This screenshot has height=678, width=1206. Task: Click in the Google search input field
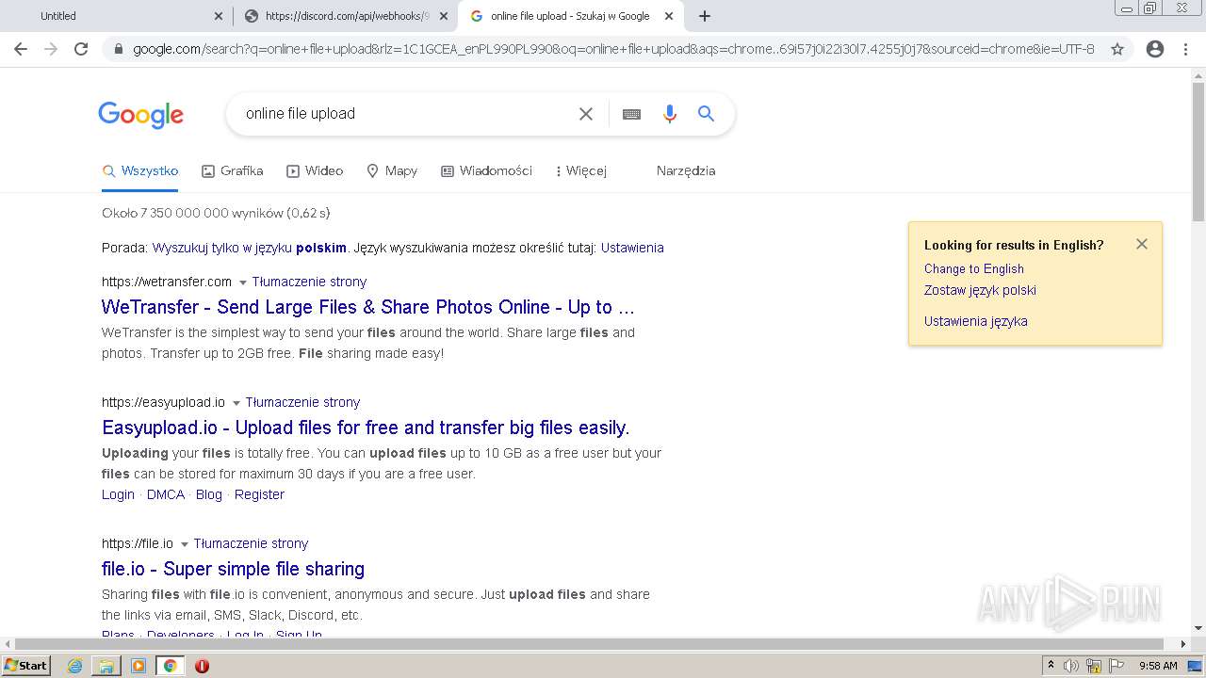405,114
